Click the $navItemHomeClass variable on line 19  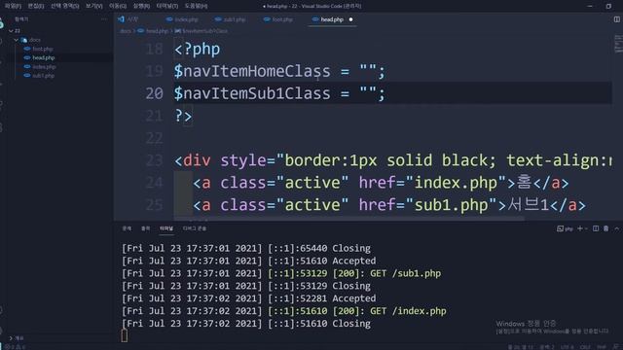pos(252,71)
